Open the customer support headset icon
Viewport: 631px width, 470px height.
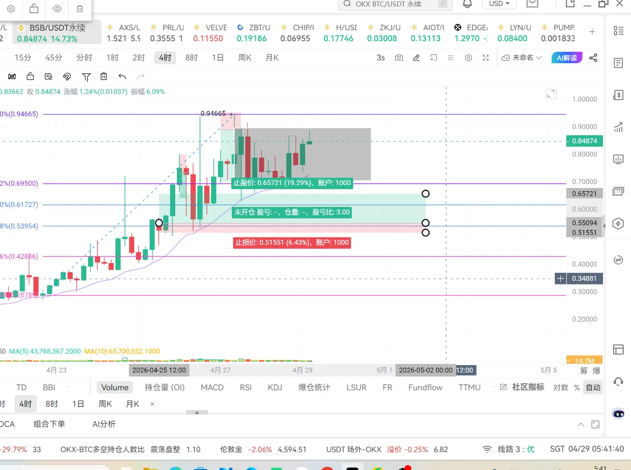618,382
